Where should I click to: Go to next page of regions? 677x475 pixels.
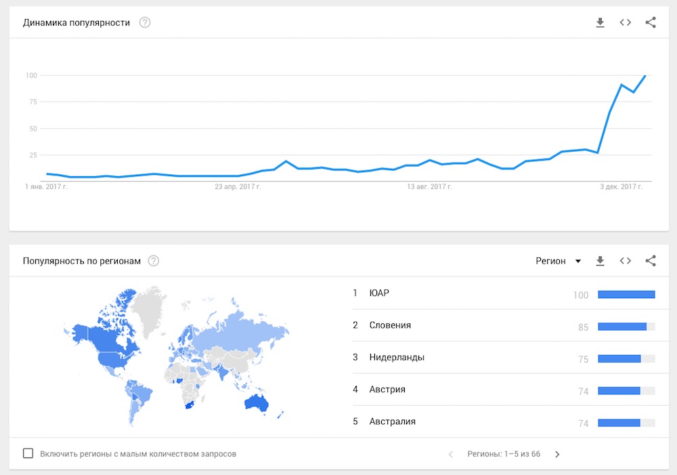click(x=557, y=454)
